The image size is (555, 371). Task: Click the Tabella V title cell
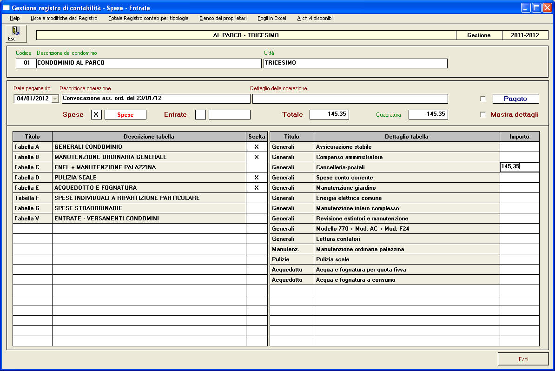33,219
